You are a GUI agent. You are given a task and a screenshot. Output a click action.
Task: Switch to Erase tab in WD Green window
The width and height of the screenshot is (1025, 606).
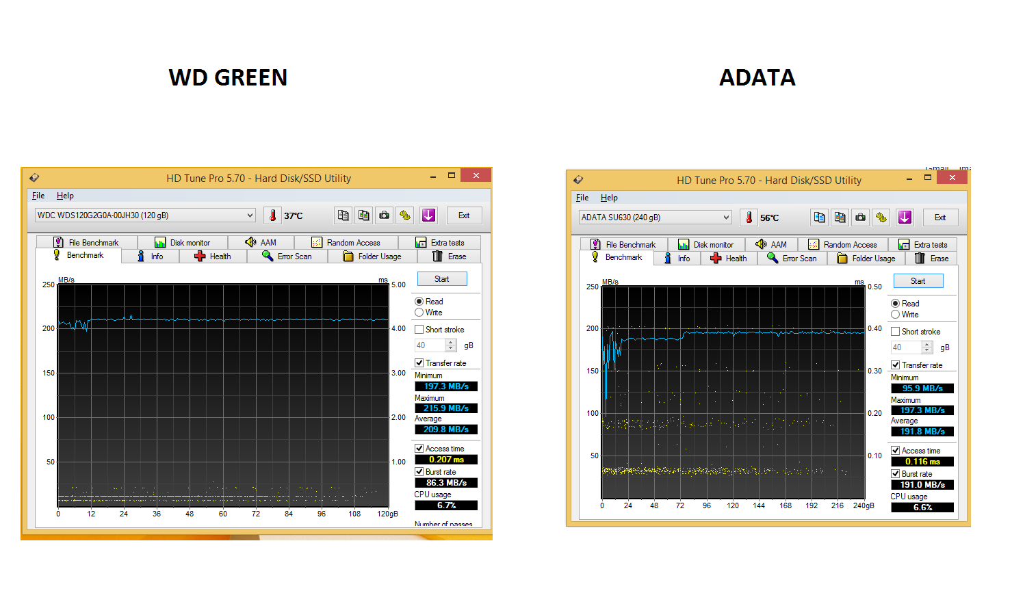[x=450, y=256]
